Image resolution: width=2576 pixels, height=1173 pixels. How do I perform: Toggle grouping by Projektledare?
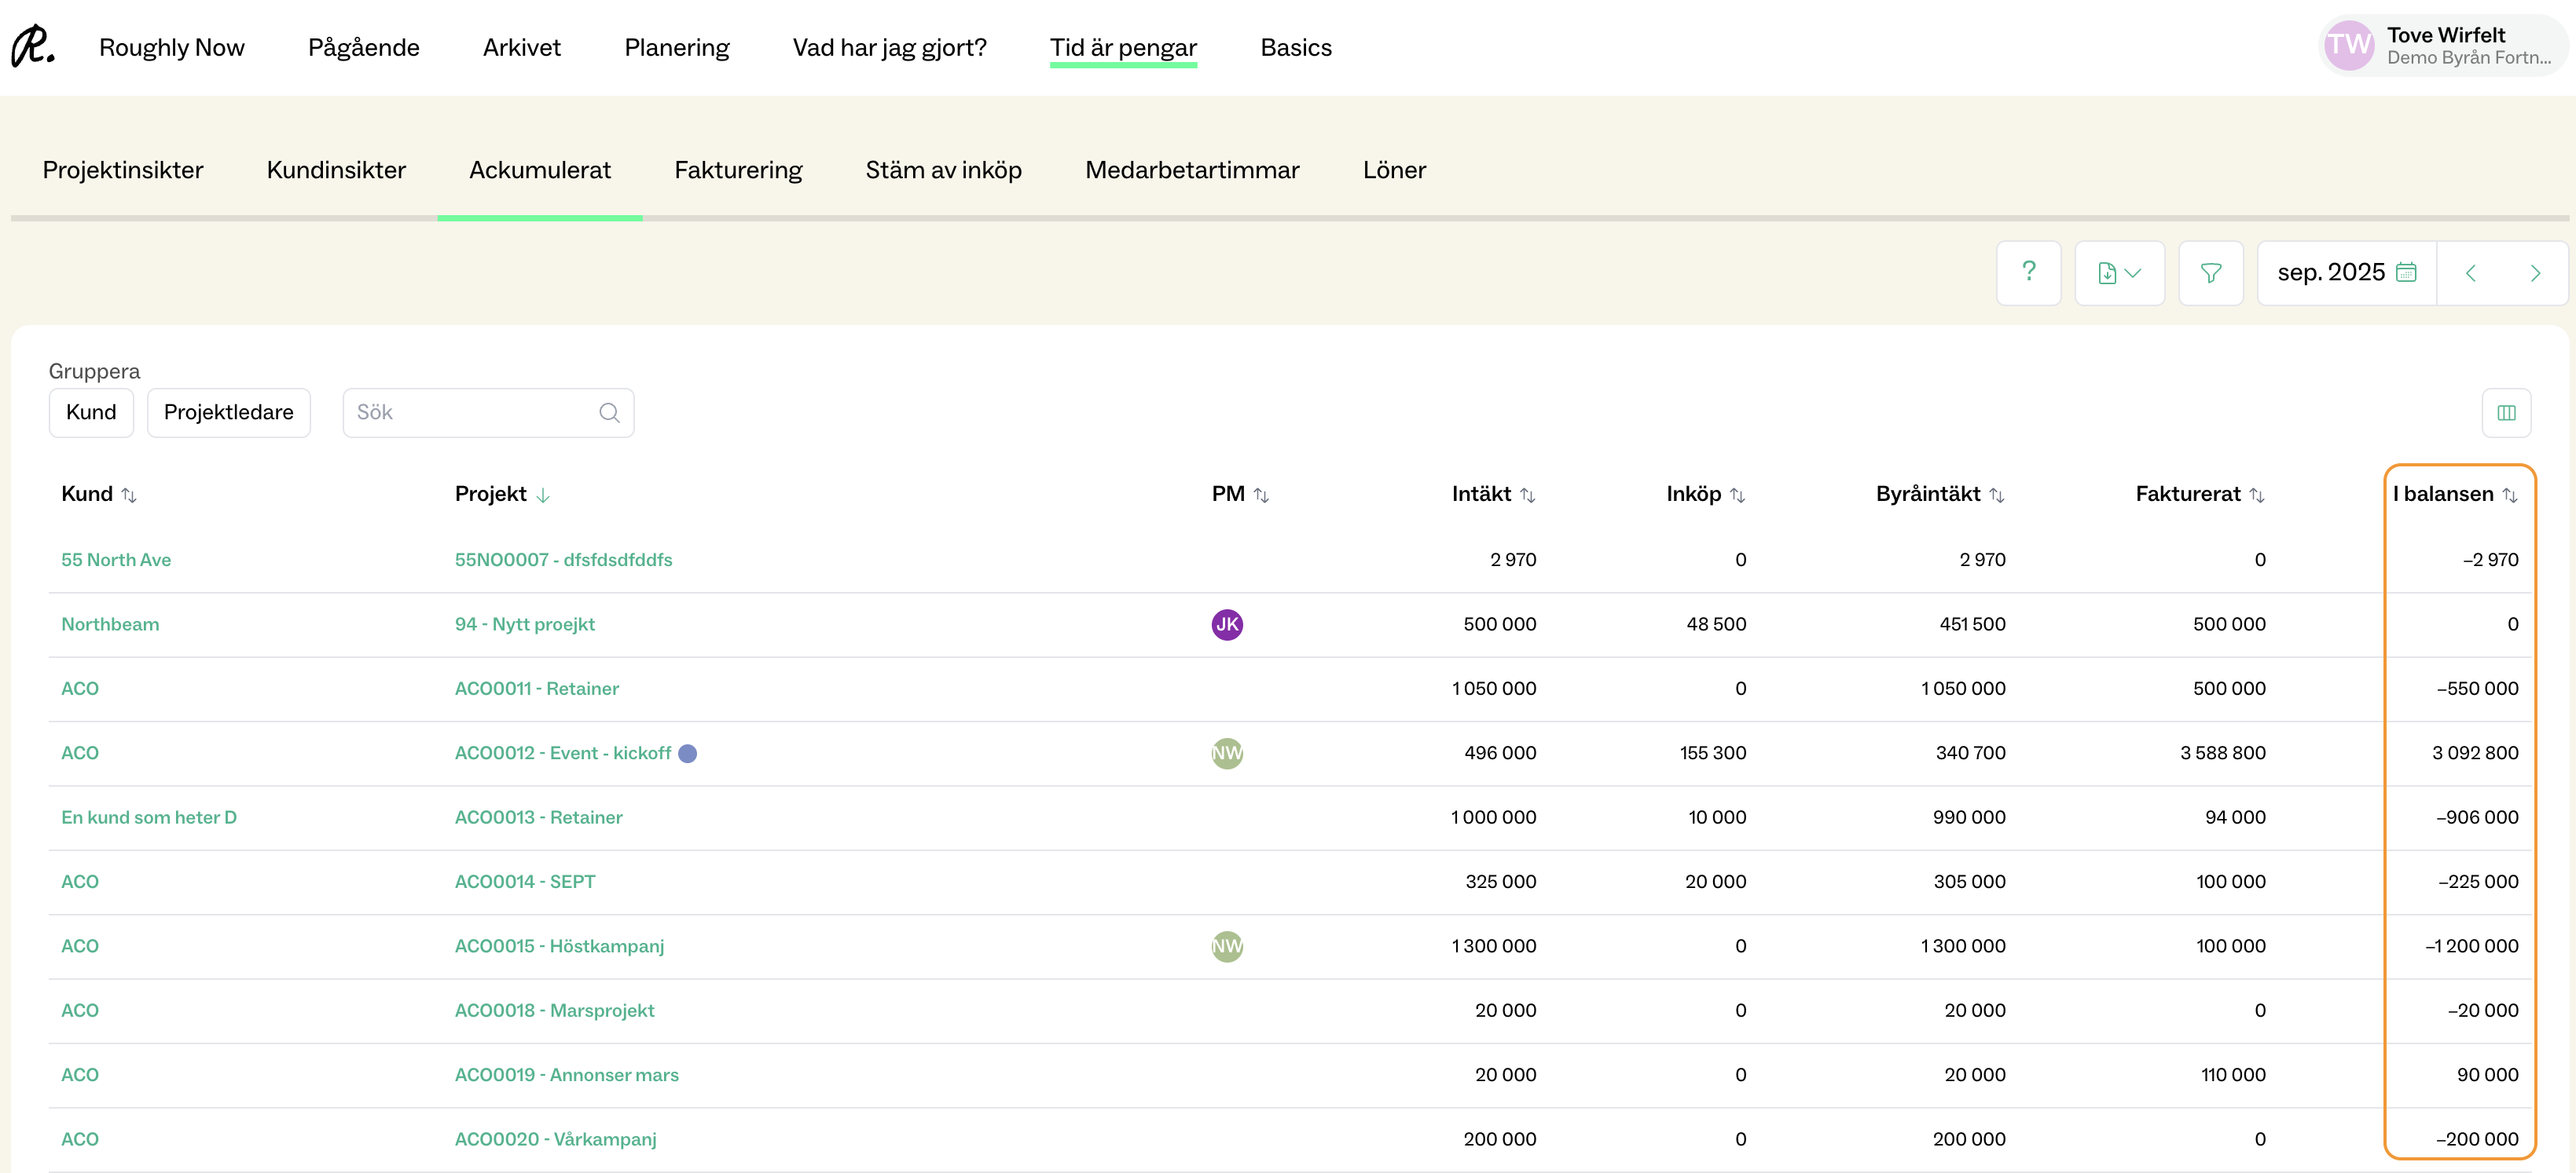tap(228, 413)
